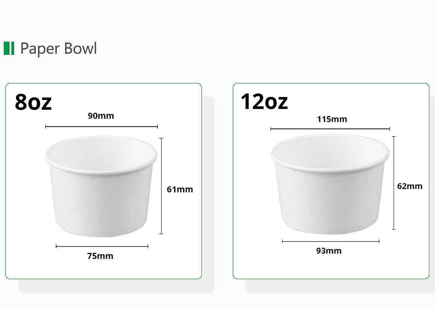The height and width of the screenshot is (310, 435).
Task: Click the 93mm bottom diameter label
Action: point(329,251)
